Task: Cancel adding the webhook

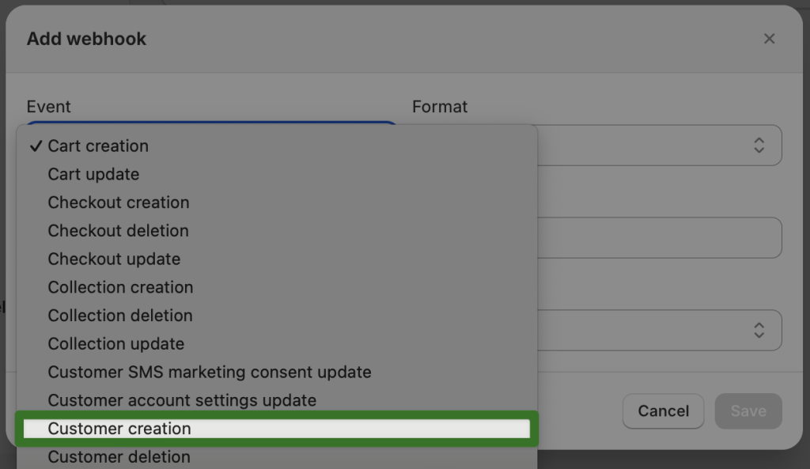Action: click(x=663, y=410)
